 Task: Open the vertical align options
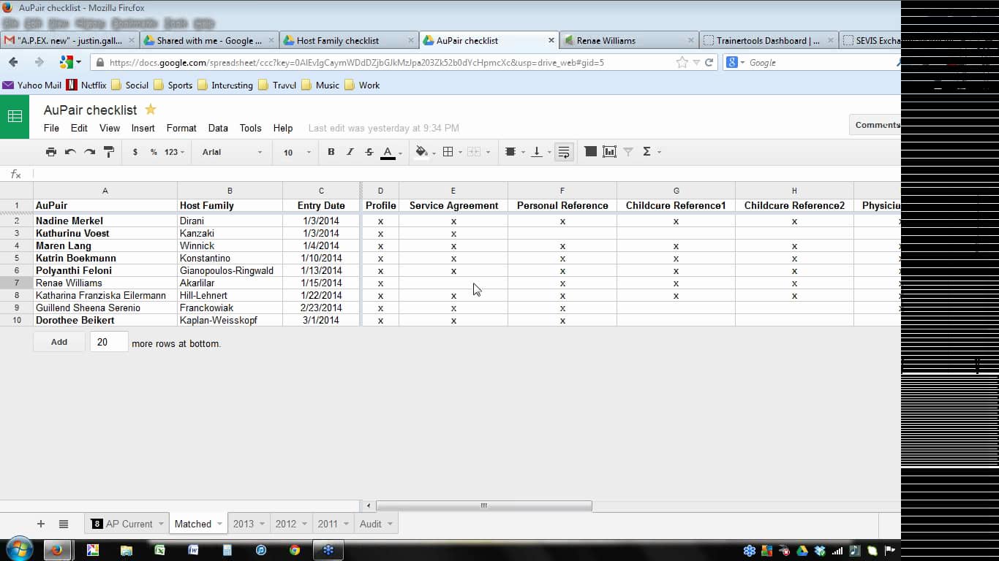[x=540, y=152]
